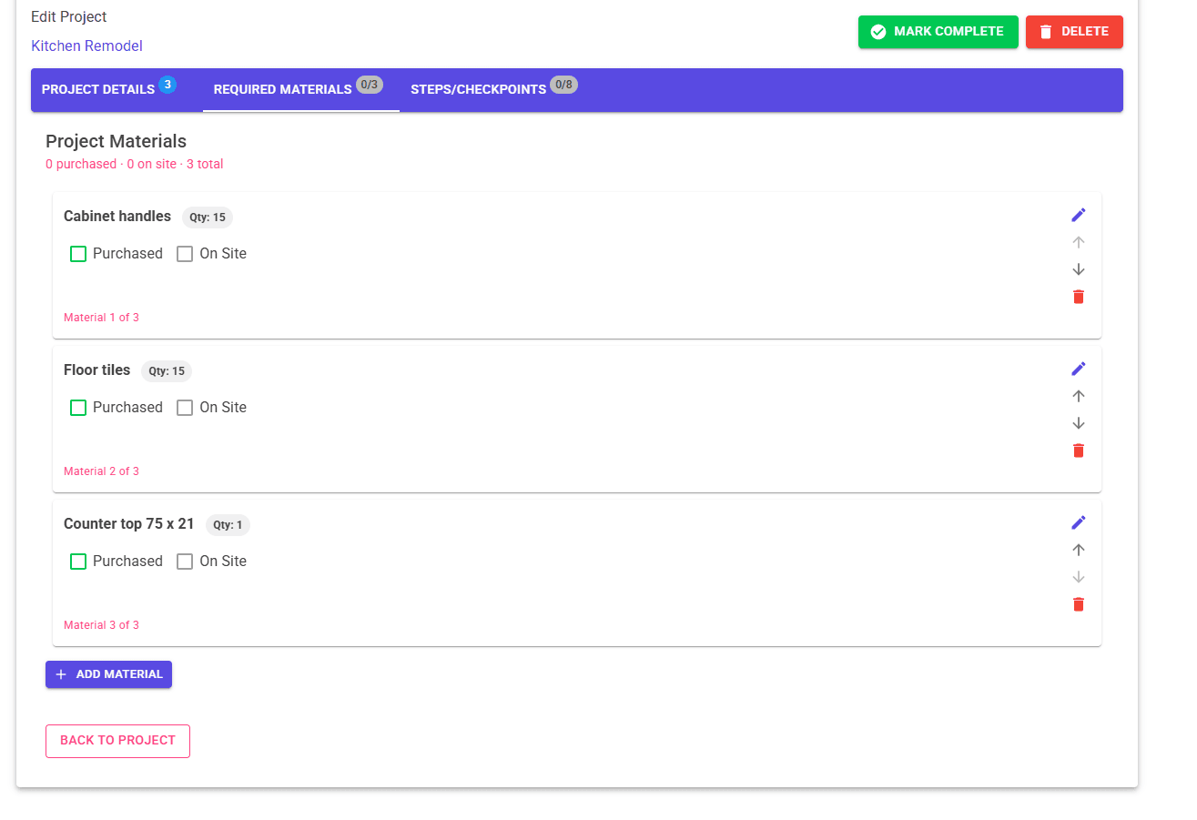This screenshot has height=820, width=1197.
Task: Move Cabinet handles down in list
Action: pyautogui.click(x=1079, y=269)
